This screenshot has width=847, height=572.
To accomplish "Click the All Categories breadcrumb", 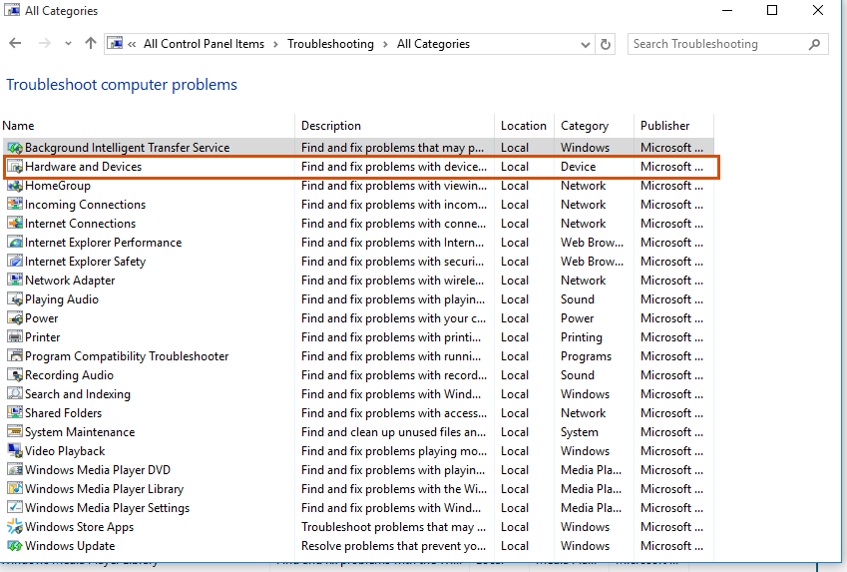I will (433, 44).
